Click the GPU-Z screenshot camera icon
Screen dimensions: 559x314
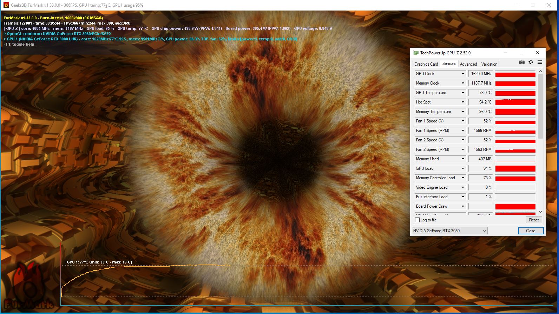tap(521, 62)
